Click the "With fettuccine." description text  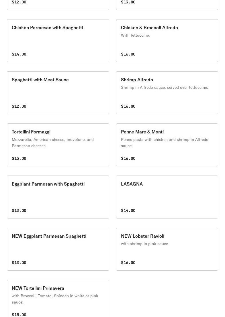[135, 35]
